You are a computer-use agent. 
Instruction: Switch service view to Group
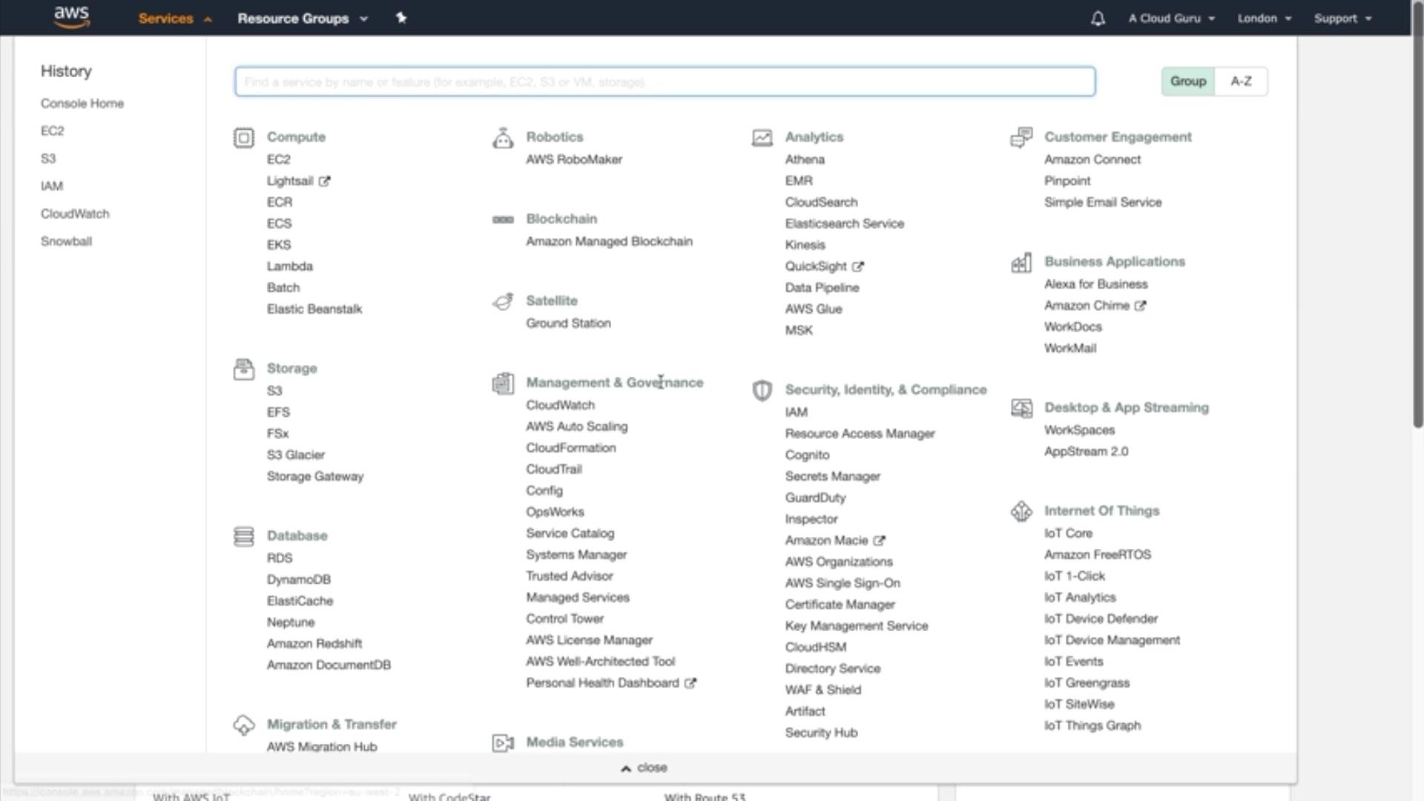point(1188,82)
